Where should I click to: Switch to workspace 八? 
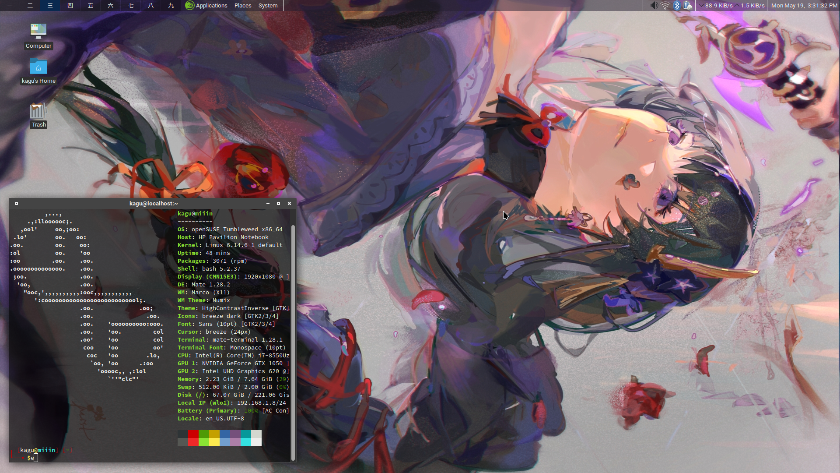[x=150, y=5]
